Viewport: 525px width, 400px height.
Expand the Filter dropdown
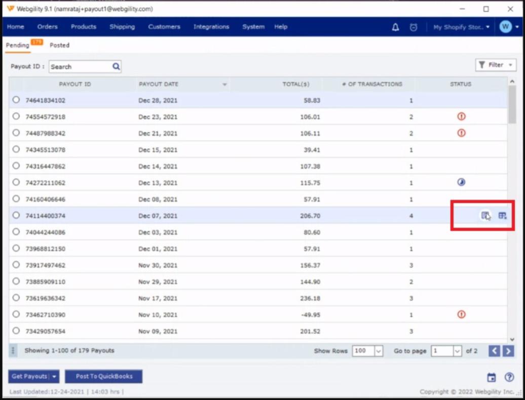[496, 65]
